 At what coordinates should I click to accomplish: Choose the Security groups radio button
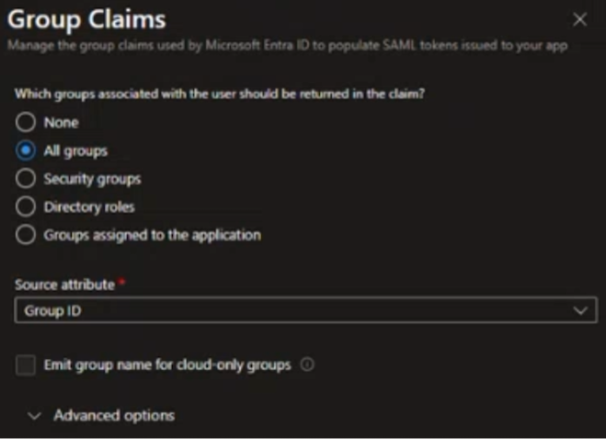(26, 179)
